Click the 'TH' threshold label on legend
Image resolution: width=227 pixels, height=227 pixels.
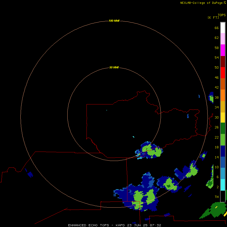tap(217, 197)
